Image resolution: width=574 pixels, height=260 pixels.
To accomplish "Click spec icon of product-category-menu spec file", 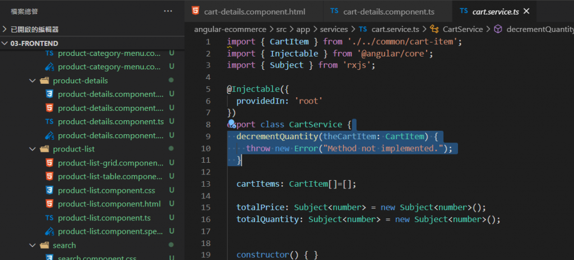I will 49,67.
